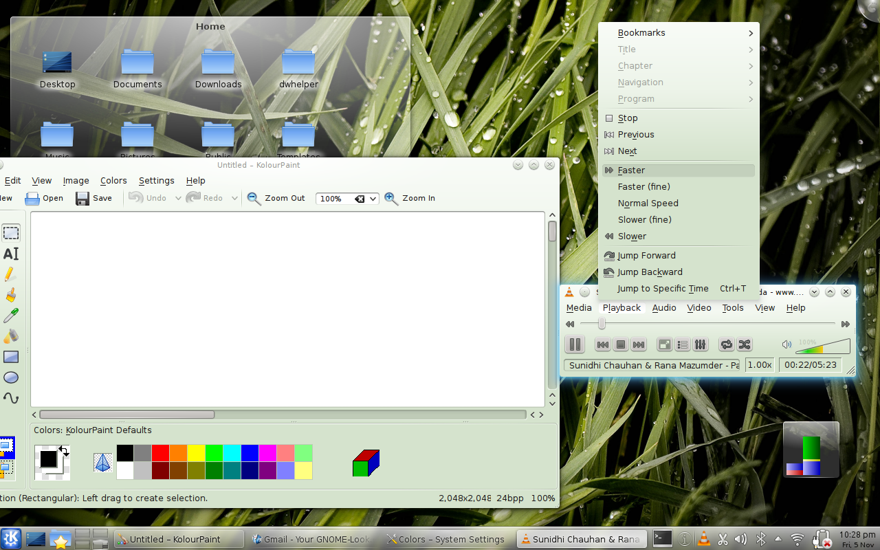Click the Zoom In magnifier button
Viewport: 880px width, 550px height.
coord(410,198)
